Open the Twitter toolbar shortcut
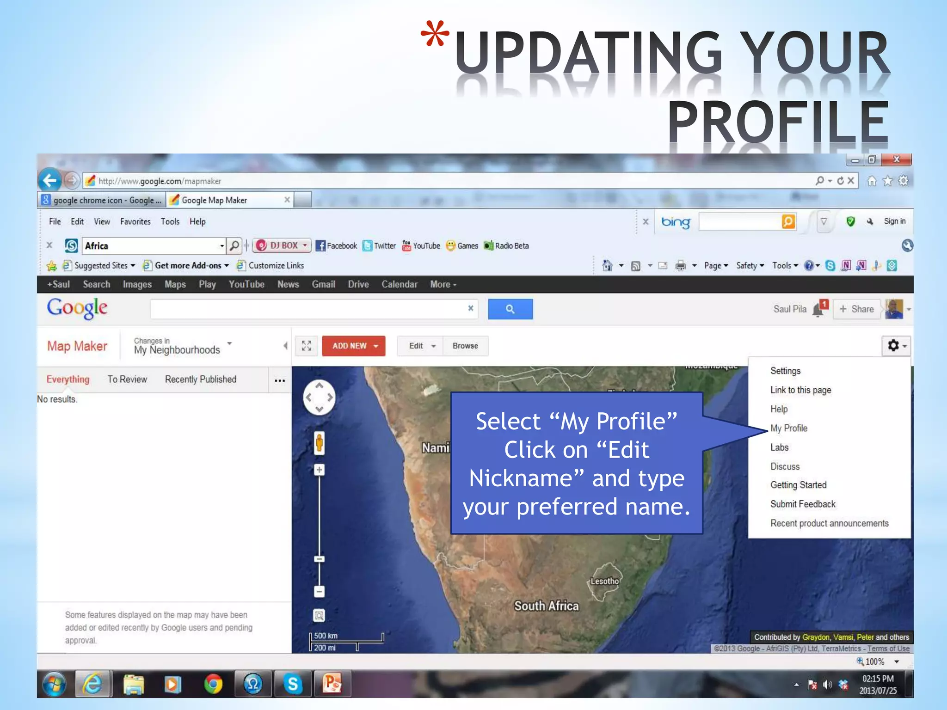The width and height of the screenshot is (947, 710). [379, 246]
